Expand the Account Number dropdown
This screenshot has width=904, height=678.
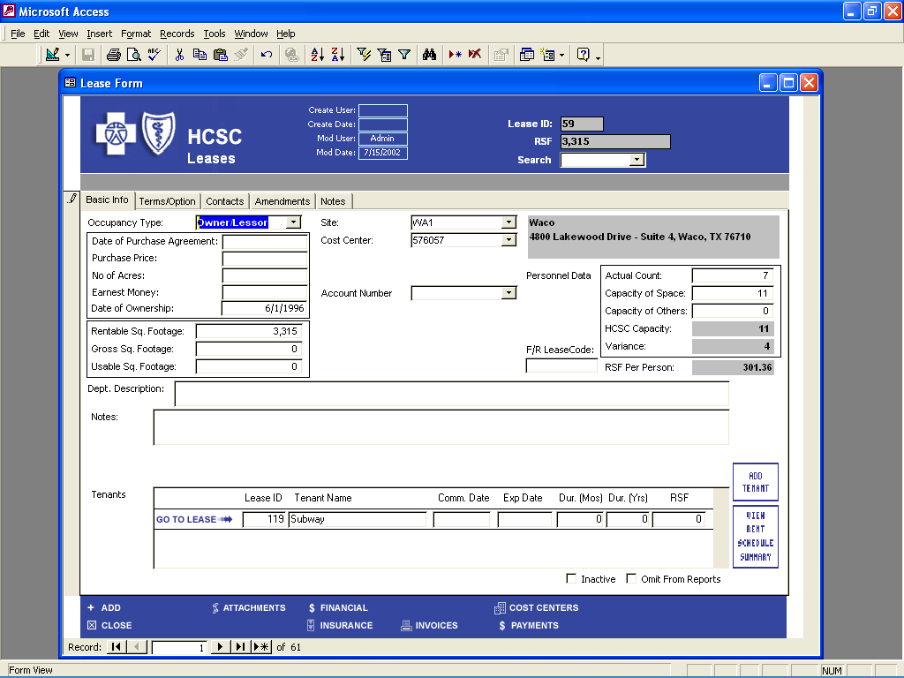coord(508,293)
